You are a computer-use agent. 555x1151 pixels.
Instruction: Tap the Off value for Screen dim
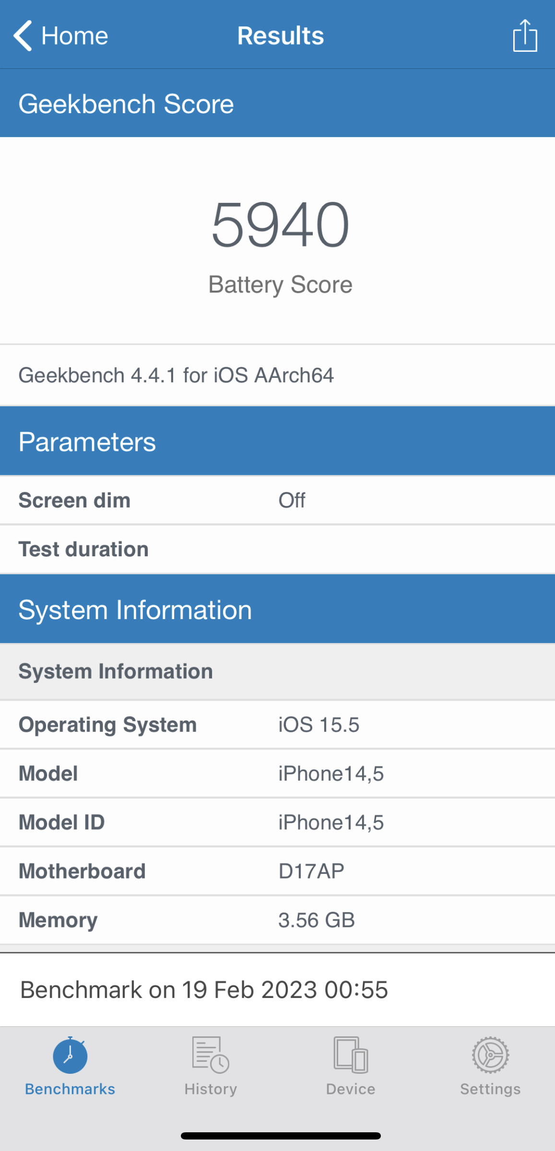point(292,500)
